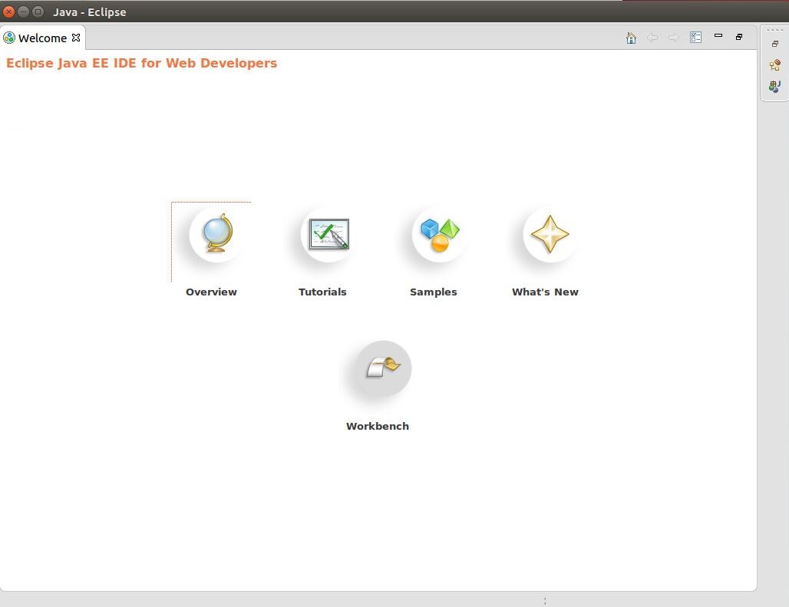The image size is (789, 607).
Task: Click the Eclipse Java EE IDE heading
Action: pos(141,64)
